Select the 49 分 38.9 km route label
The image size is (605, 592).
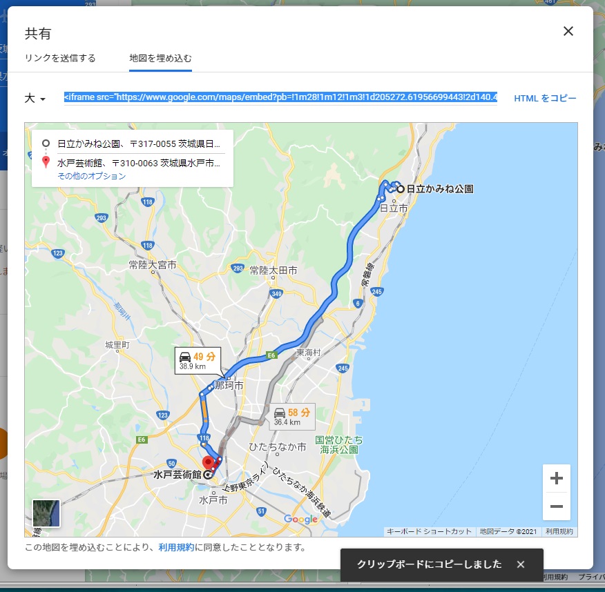[x=198, y=361]
